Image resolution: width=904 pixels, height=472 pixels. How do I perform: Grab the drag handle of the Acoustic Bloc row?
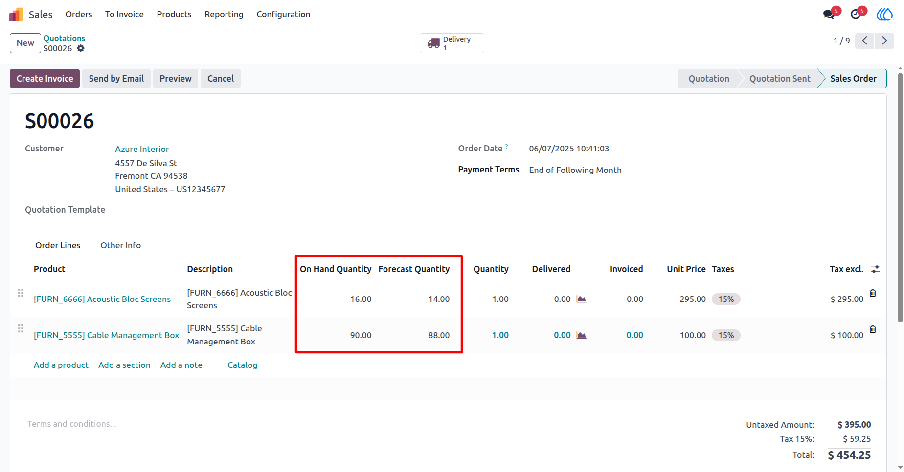[x=21, y=293]
